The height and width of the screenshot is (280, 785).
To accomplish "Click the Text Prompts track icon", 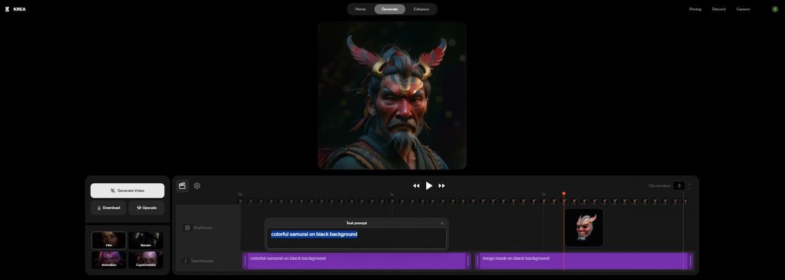I will click(186, 261).
